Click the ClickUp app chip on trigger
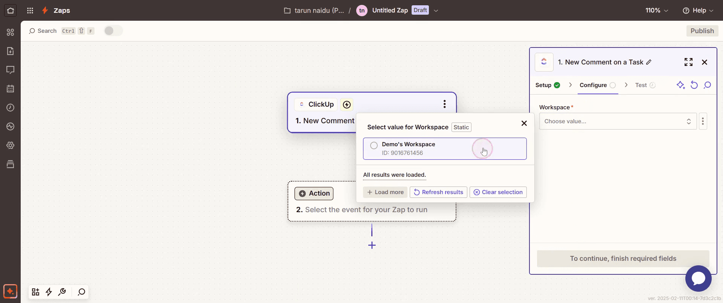The height and width of the screenshot is (303, 723). [316, 104]
